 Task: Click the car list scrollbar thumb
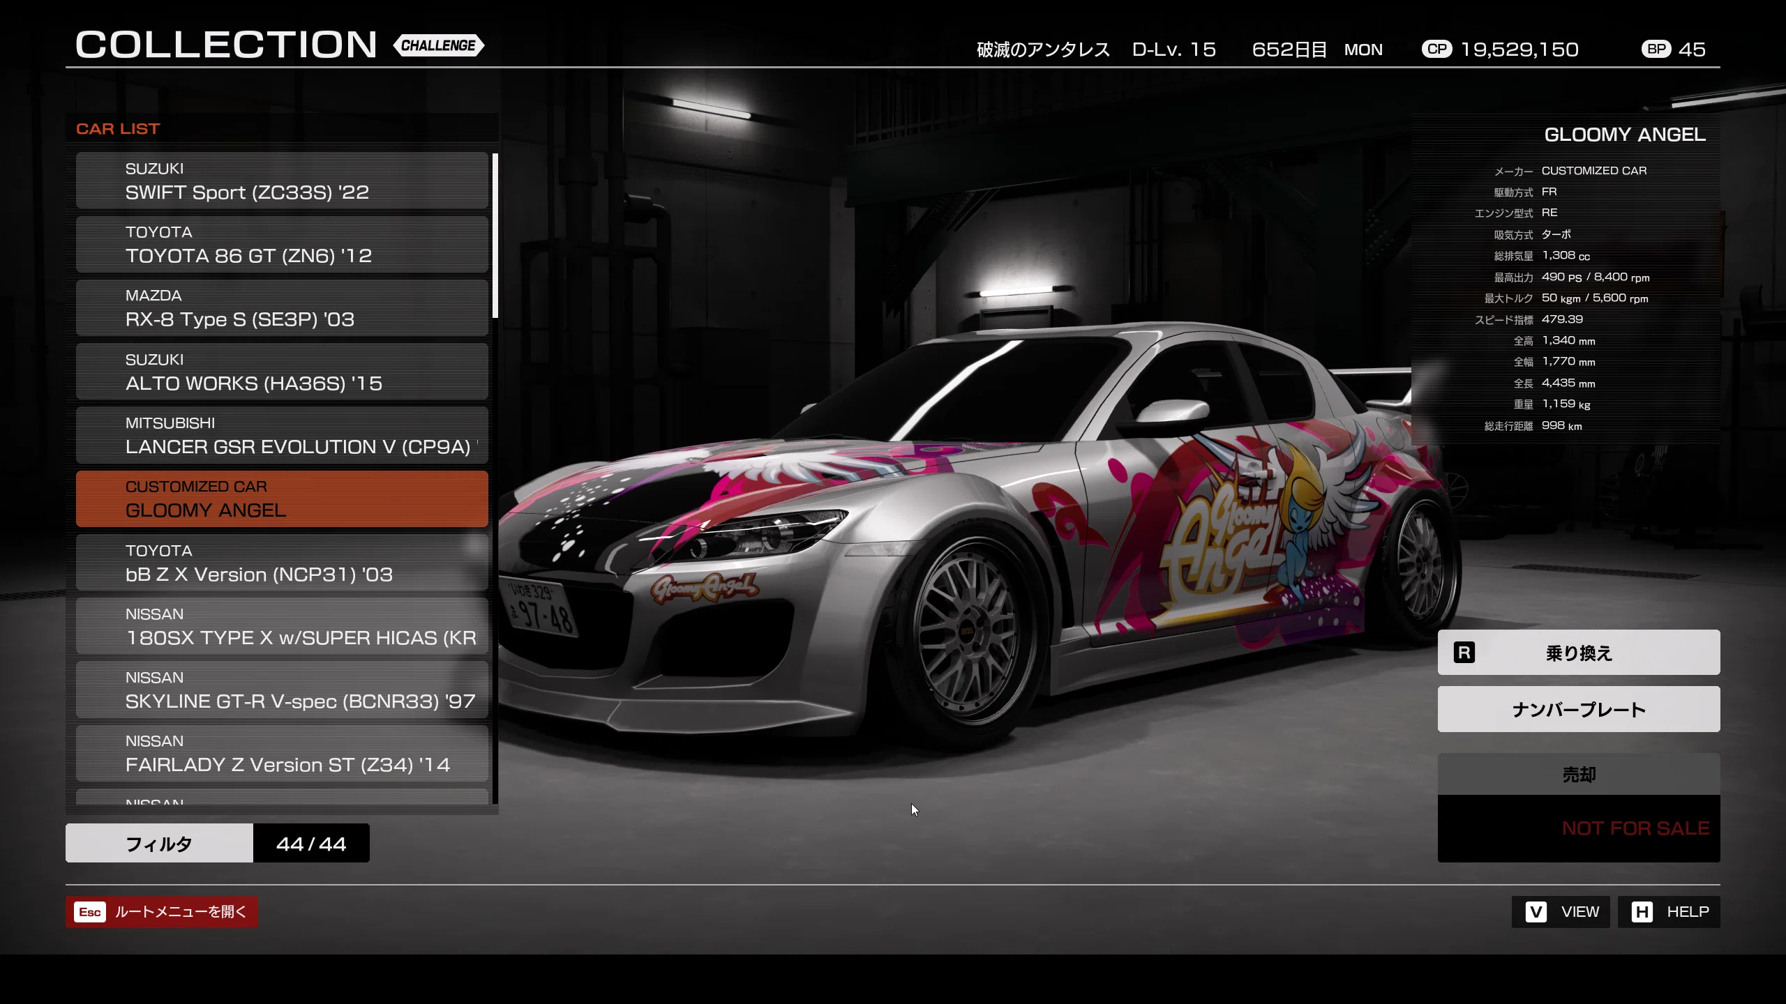[495, 235]
